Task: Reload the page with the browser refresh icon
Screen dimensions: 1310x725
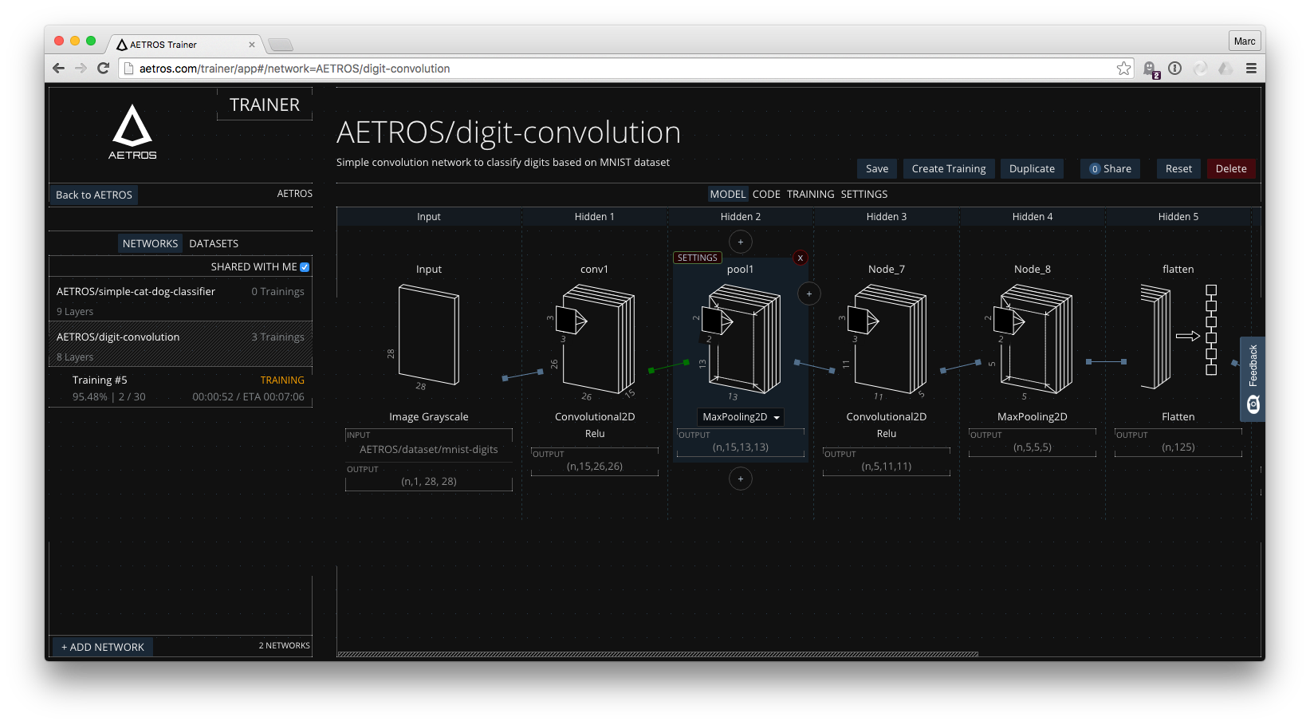Action: coord(103,68)
